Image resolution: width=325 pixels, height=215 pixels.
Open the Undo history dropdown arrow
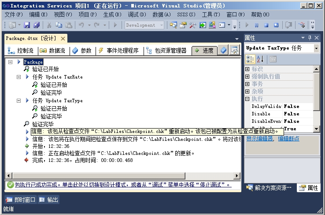(89, 25)
